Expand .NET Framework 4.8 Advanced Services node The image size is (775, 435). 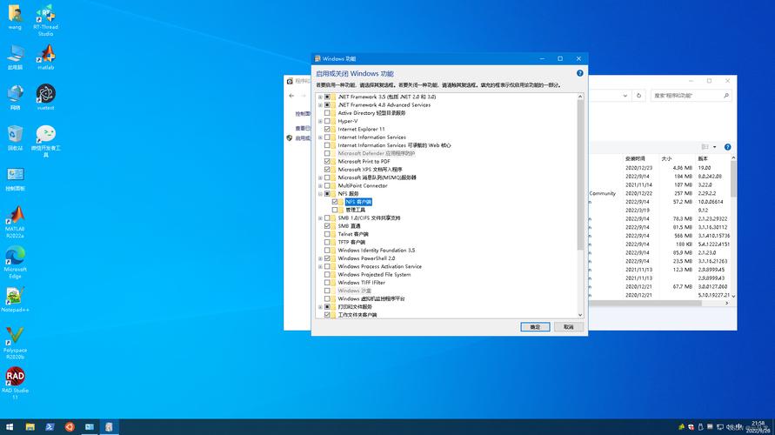pos(320,104)
